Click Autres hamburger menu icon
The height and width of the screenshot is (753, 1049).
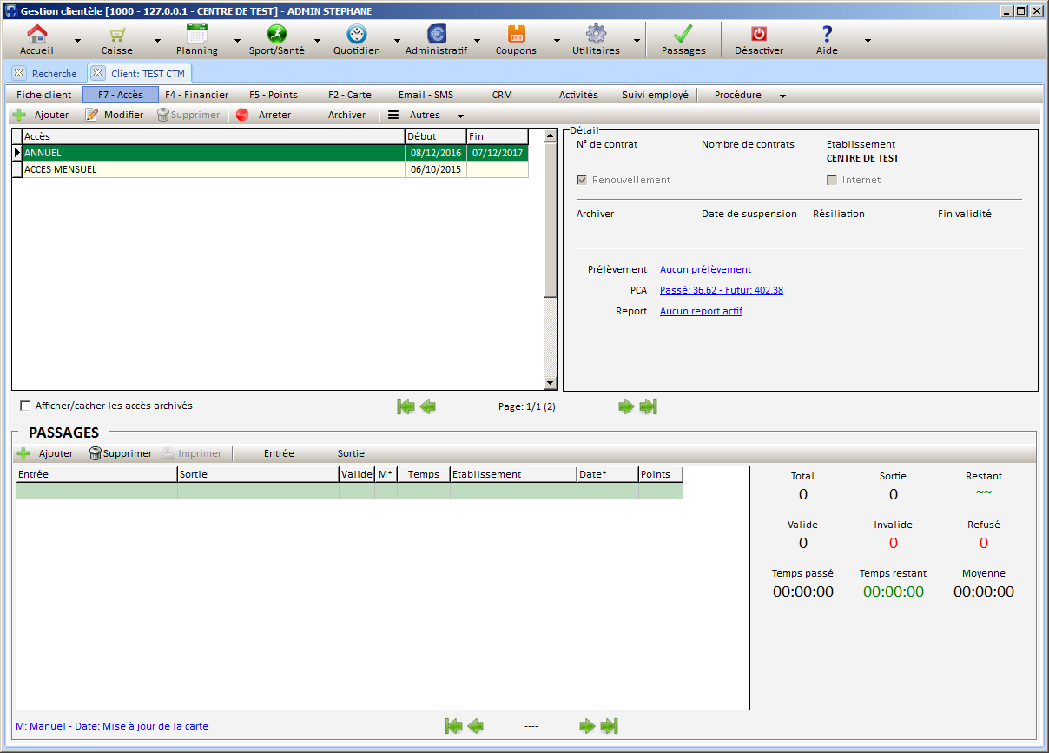pyautogui.click(x=393, y=115)
